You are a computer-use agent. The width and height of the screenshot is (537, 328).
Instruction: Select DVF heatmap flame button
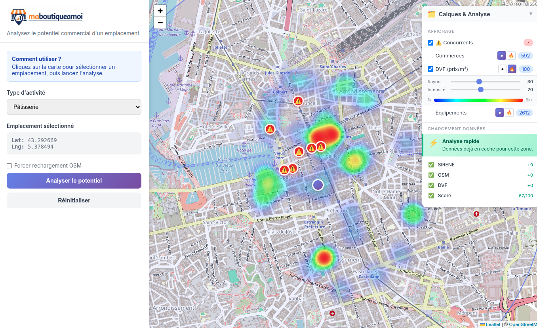click(x=512, y=69)
